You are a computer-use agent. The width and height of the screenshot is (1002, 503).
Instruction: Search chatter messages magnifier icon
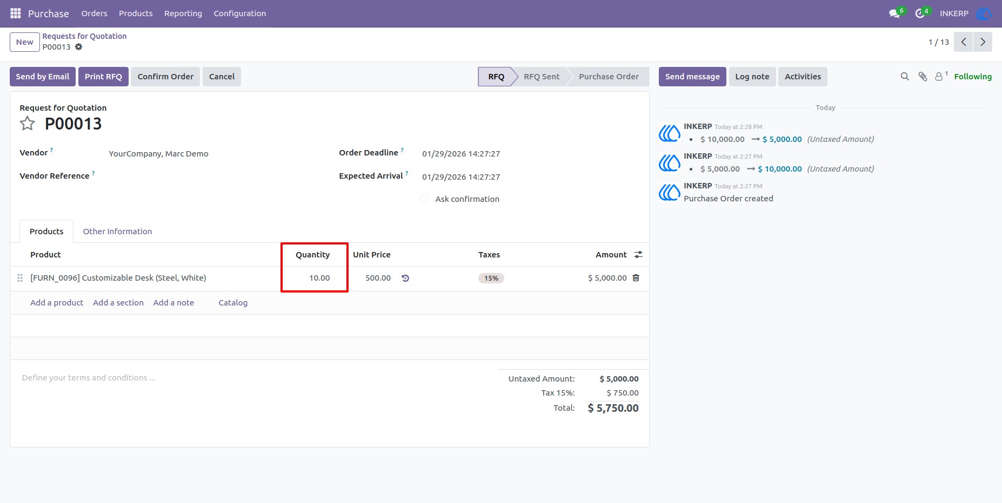pos(905,77)
